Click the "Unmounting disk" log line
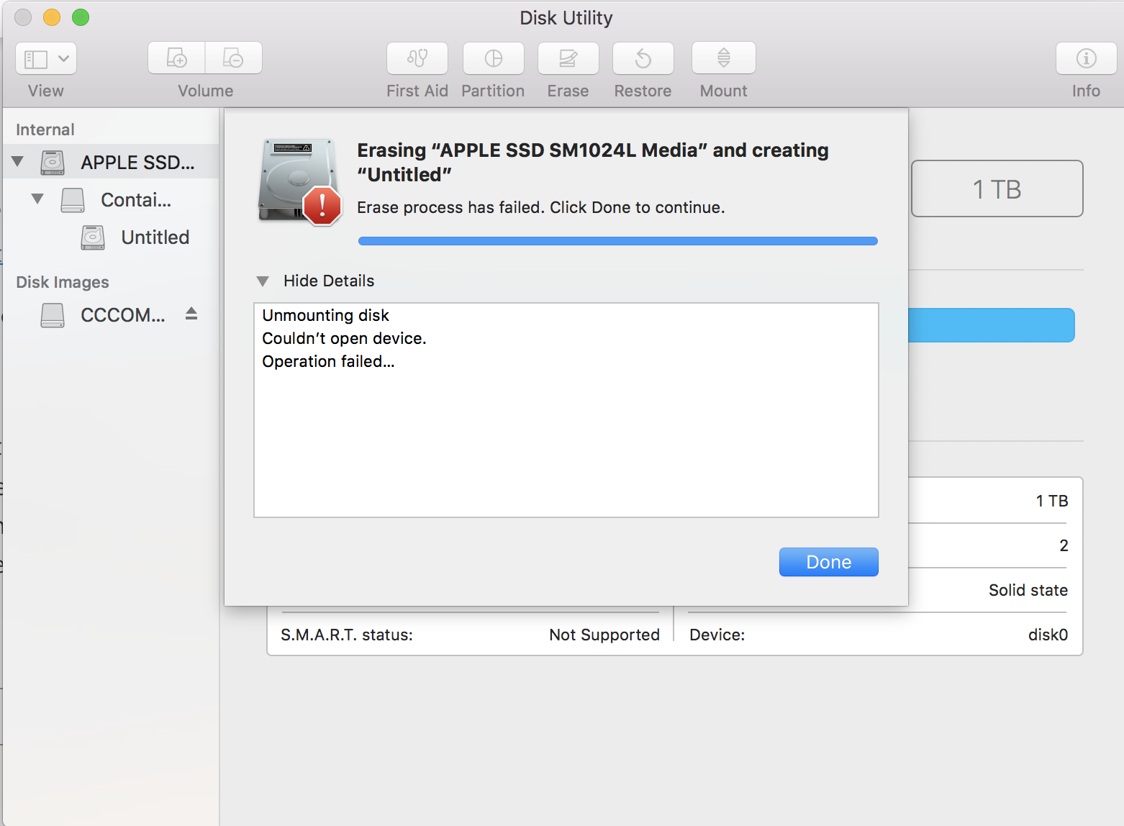 tap(325, 315)
